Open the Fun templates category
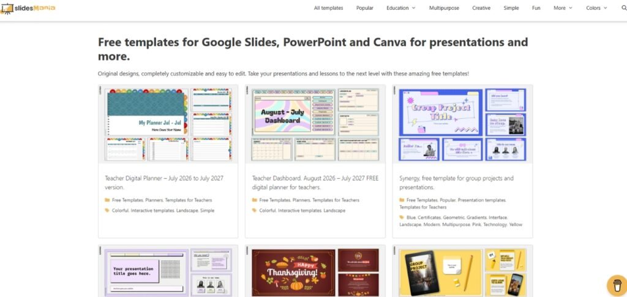The height and width of the screenshot is (297, 627). pos(536,7)
